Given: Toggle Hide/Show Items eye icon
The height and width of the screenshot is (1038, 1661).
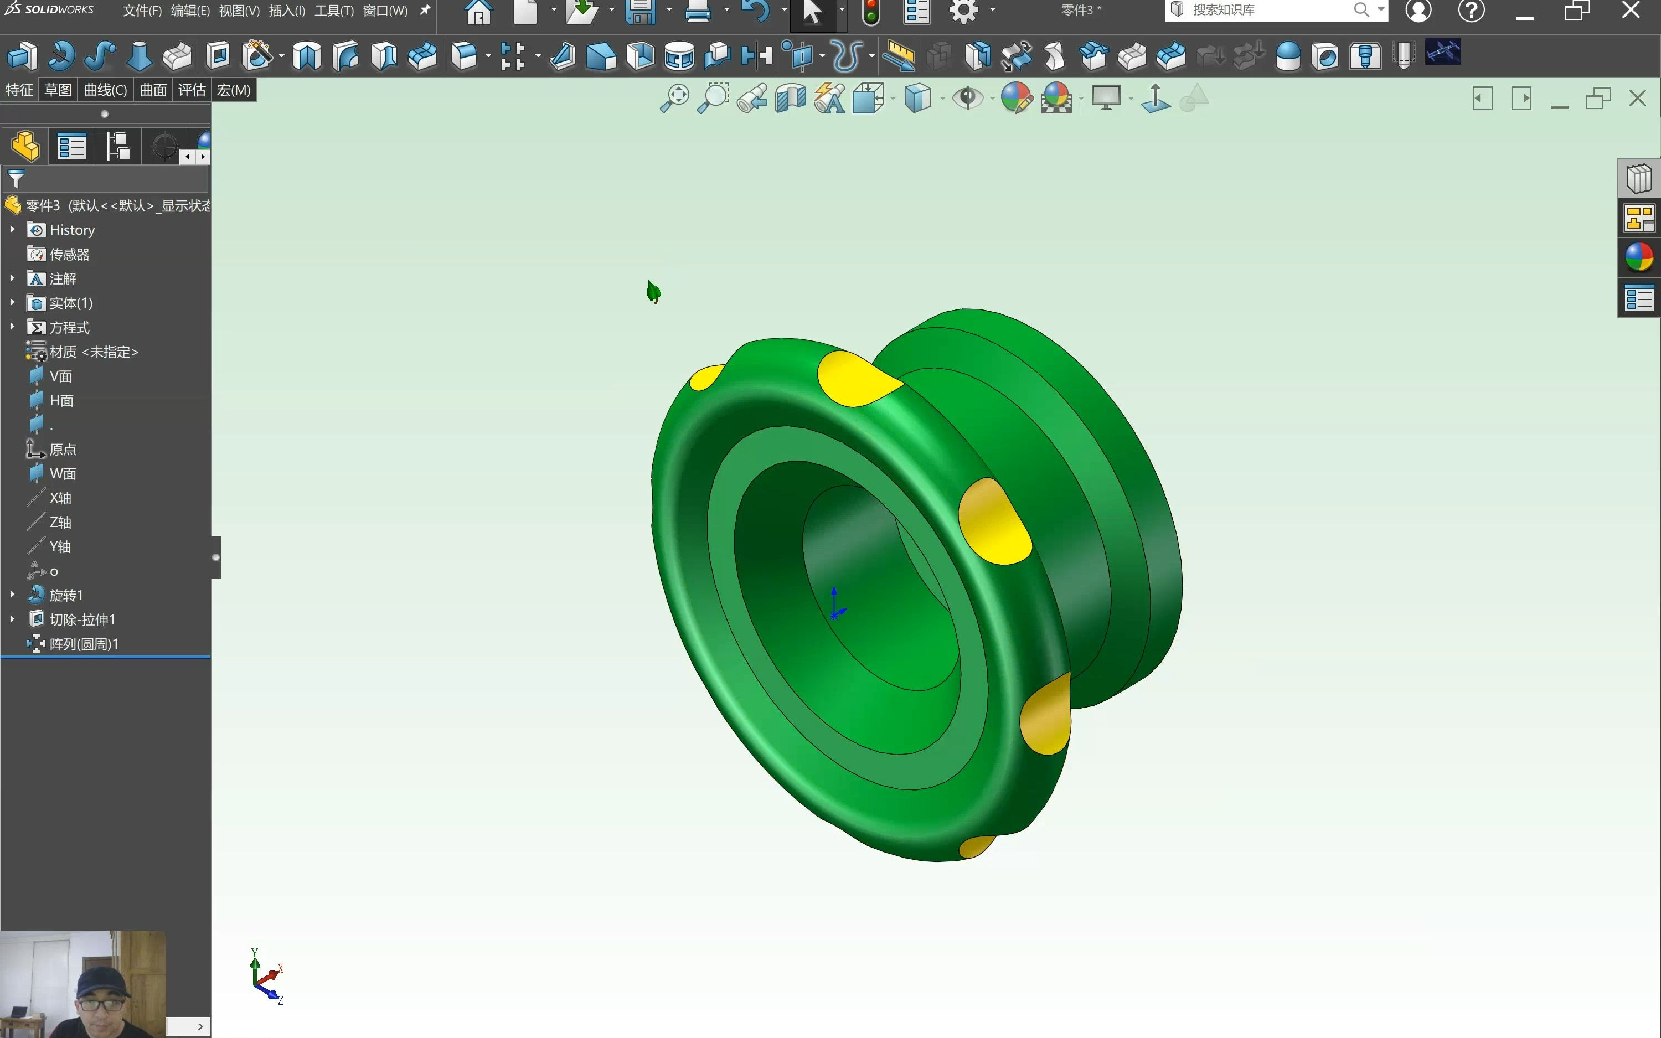Looking at the screenshot, I should 968,98.
